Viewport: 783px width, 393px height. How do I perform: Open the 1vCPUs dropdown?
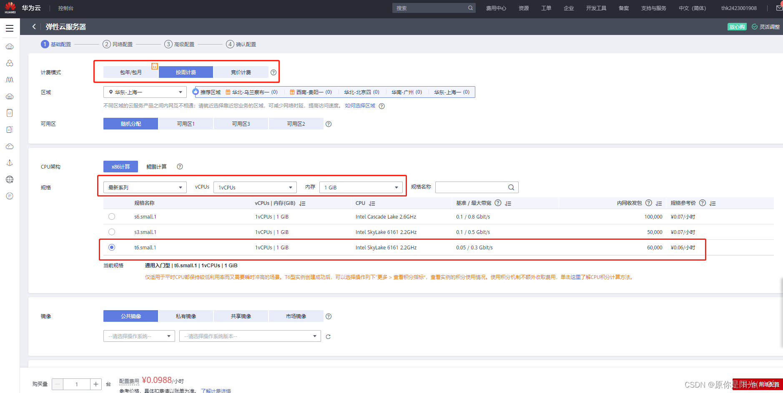tap(255, 187)
